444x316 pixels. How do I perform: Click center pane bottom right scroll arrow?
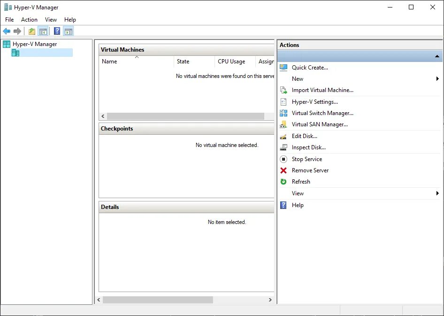pos(270,300)
